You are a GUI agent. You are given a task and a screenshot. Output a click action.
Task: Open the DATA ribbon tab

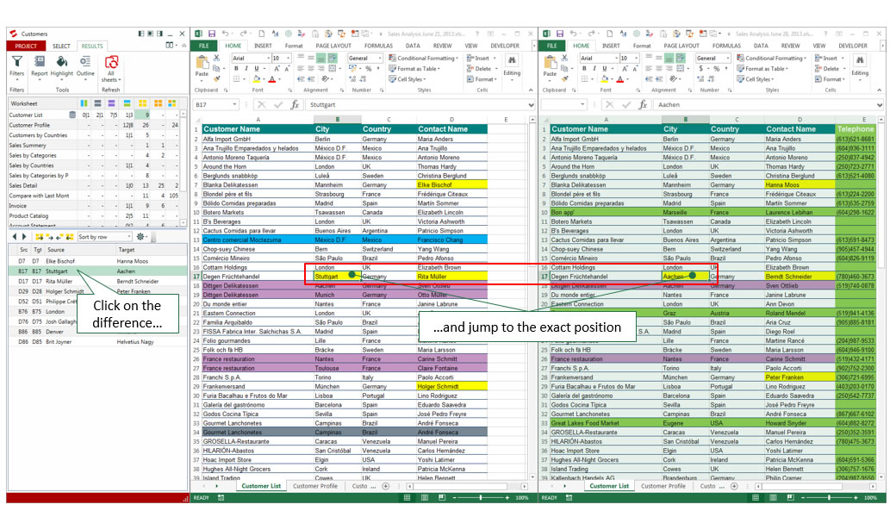pos(414,46)
